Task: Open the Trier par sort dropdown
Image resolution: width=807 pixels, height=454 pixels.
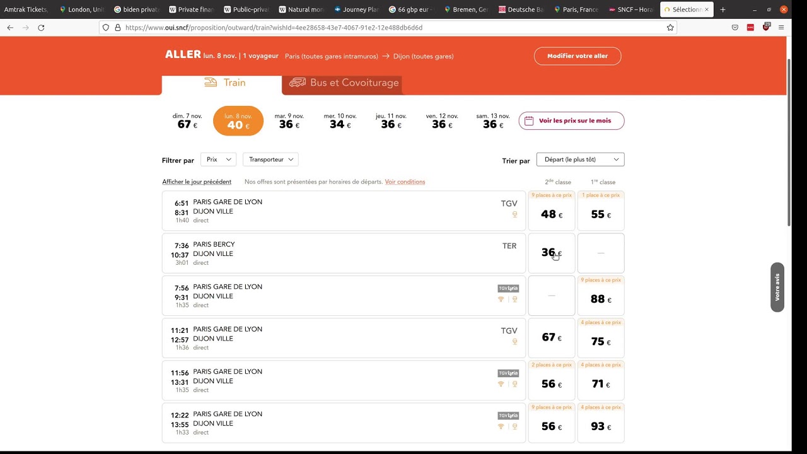Action: (580, 160)
